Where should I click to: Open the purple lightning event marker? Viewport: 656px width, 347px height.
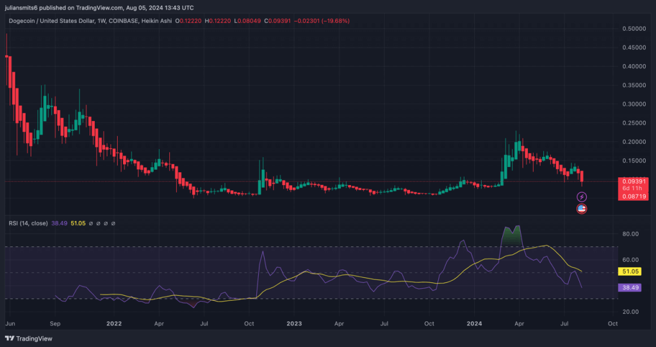(582, 197)
